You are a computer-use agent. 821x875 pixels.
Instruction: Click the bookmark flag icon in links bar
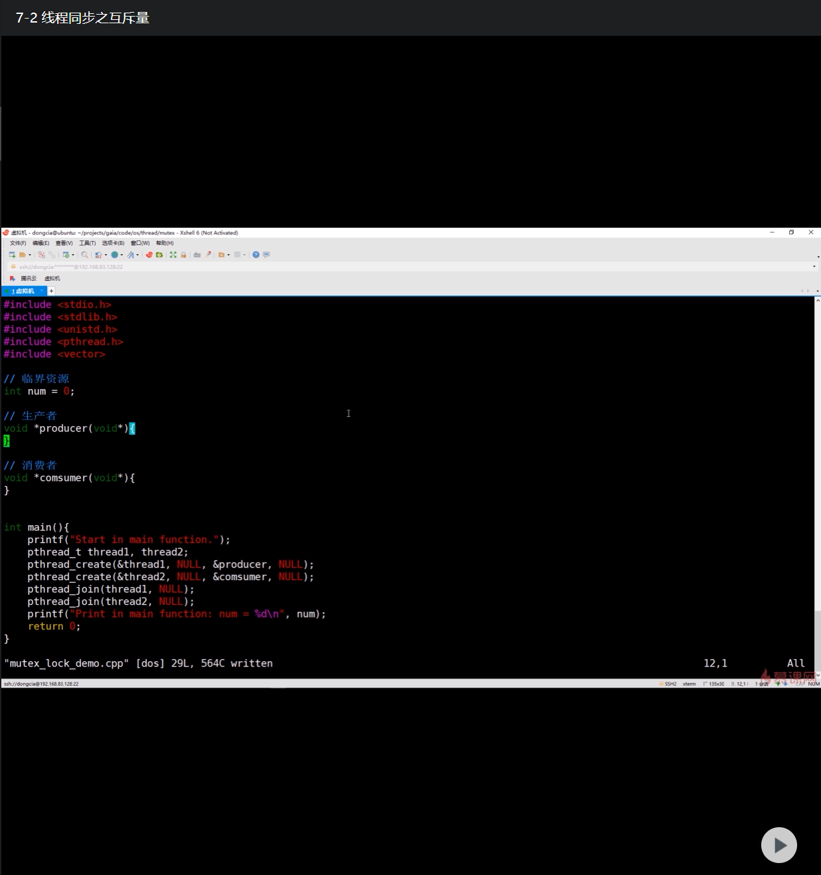(12, 279)
